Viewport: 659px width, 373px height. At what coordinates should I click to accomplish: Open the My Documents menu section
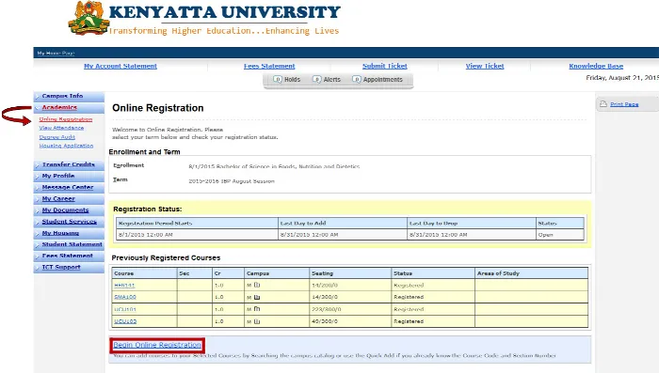(65, 210)
